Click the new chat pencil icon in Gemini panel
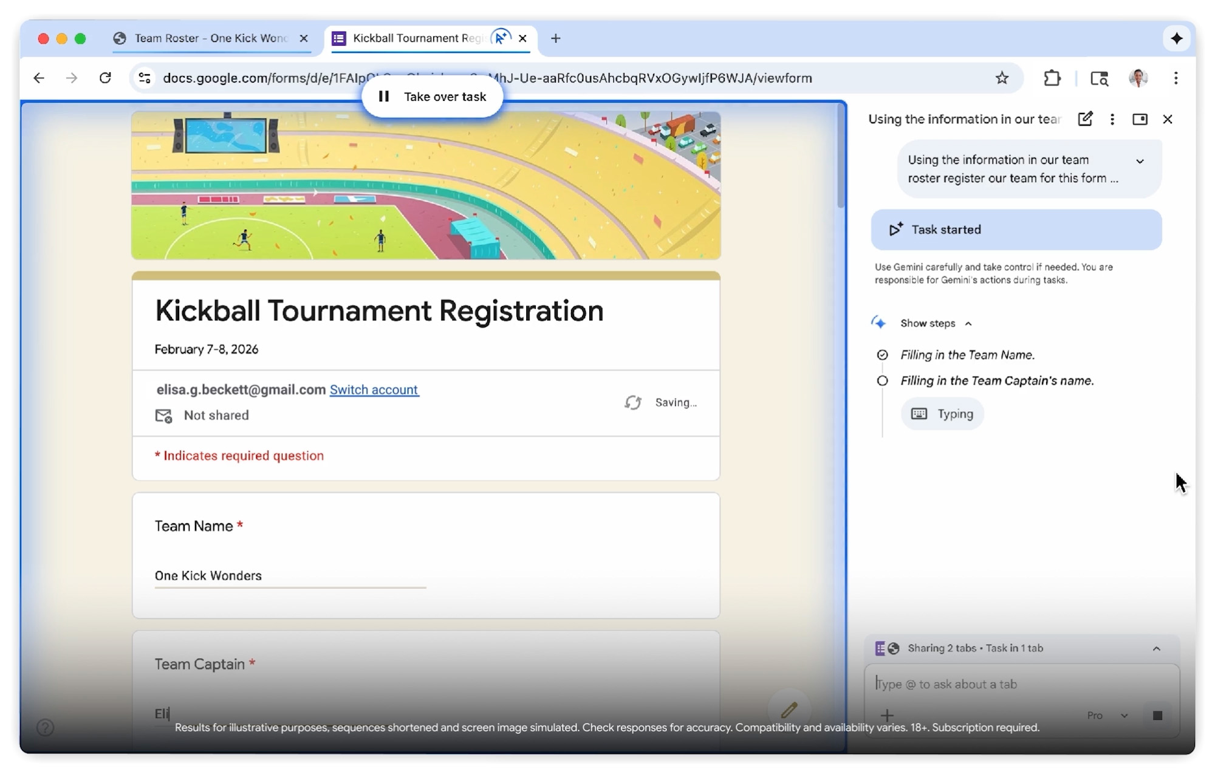This screenshot has width=1215, height=774. [x=1085, y=119]
